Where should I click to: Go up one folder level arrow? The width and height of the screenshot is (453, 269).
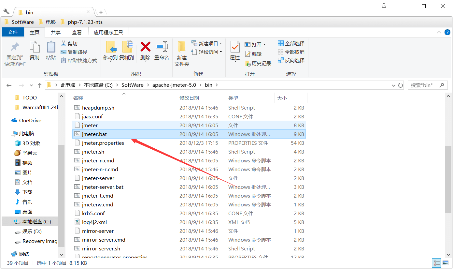[40, 85]
